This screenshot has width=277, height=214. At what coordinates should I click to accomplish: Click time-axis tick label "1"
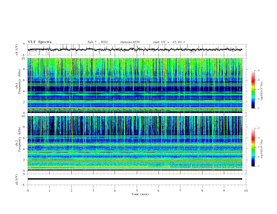click(49, 191)
